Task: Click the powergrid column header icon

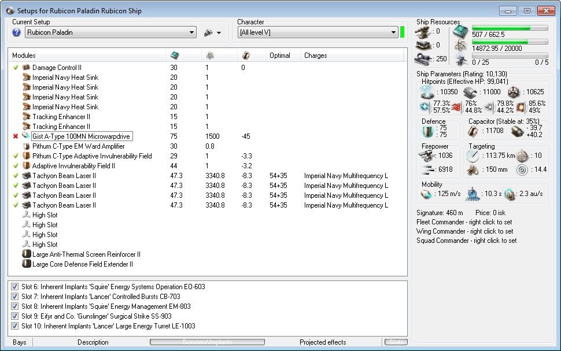Action: [x=209, y=56]
